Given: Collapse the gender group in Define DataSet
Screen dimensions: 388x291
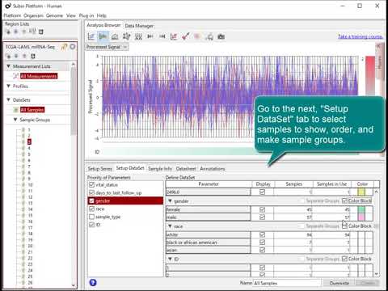Looking at the screenshot, I should (x=170, y=201).
